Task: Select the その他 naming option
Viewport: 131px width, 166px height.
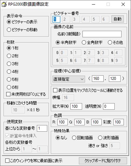Action: [x=115, y=43]
